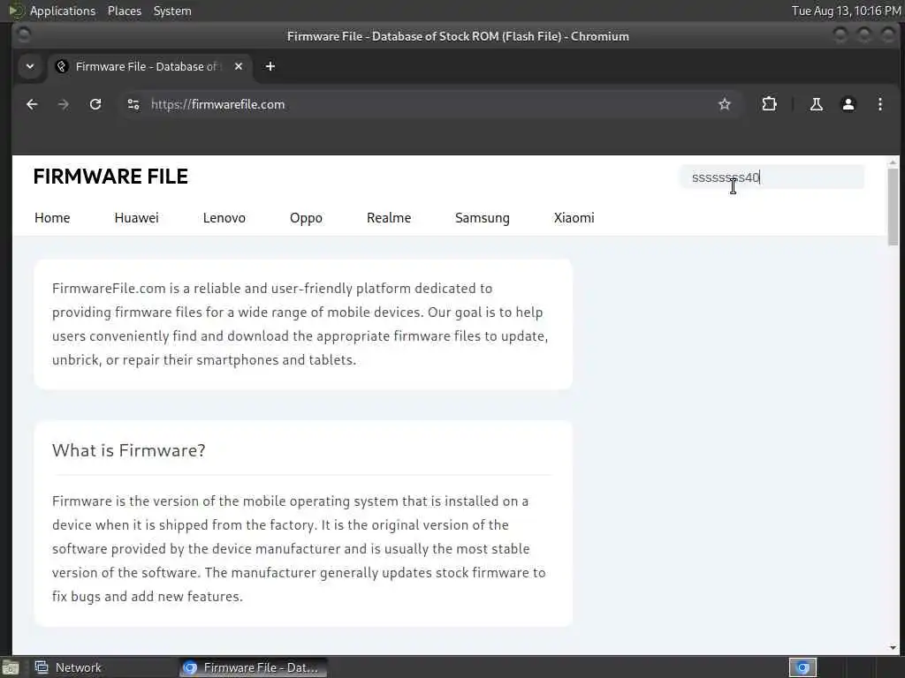Click the 'What is Firmware?' heading
This screenshot has height=678, width=905.
129,450
